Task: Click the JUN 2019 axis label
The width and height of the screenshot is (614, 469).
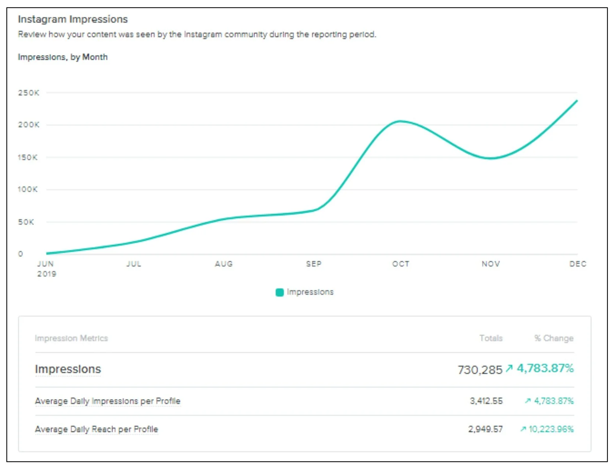Action: click(x=46, y=269)
